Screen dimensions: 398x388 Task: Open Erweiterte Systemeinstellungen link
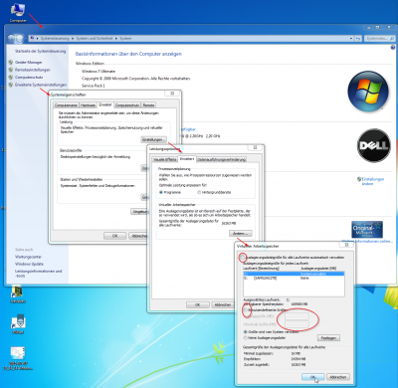tap(41, 85)
